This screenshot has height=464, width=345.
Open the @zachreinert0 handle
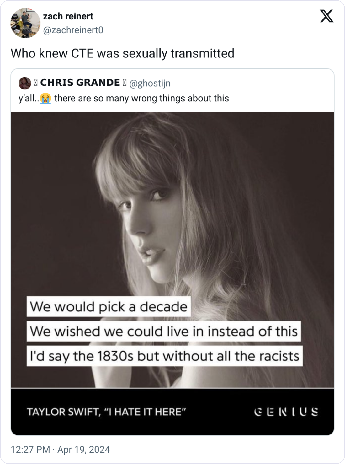[73, 30]
